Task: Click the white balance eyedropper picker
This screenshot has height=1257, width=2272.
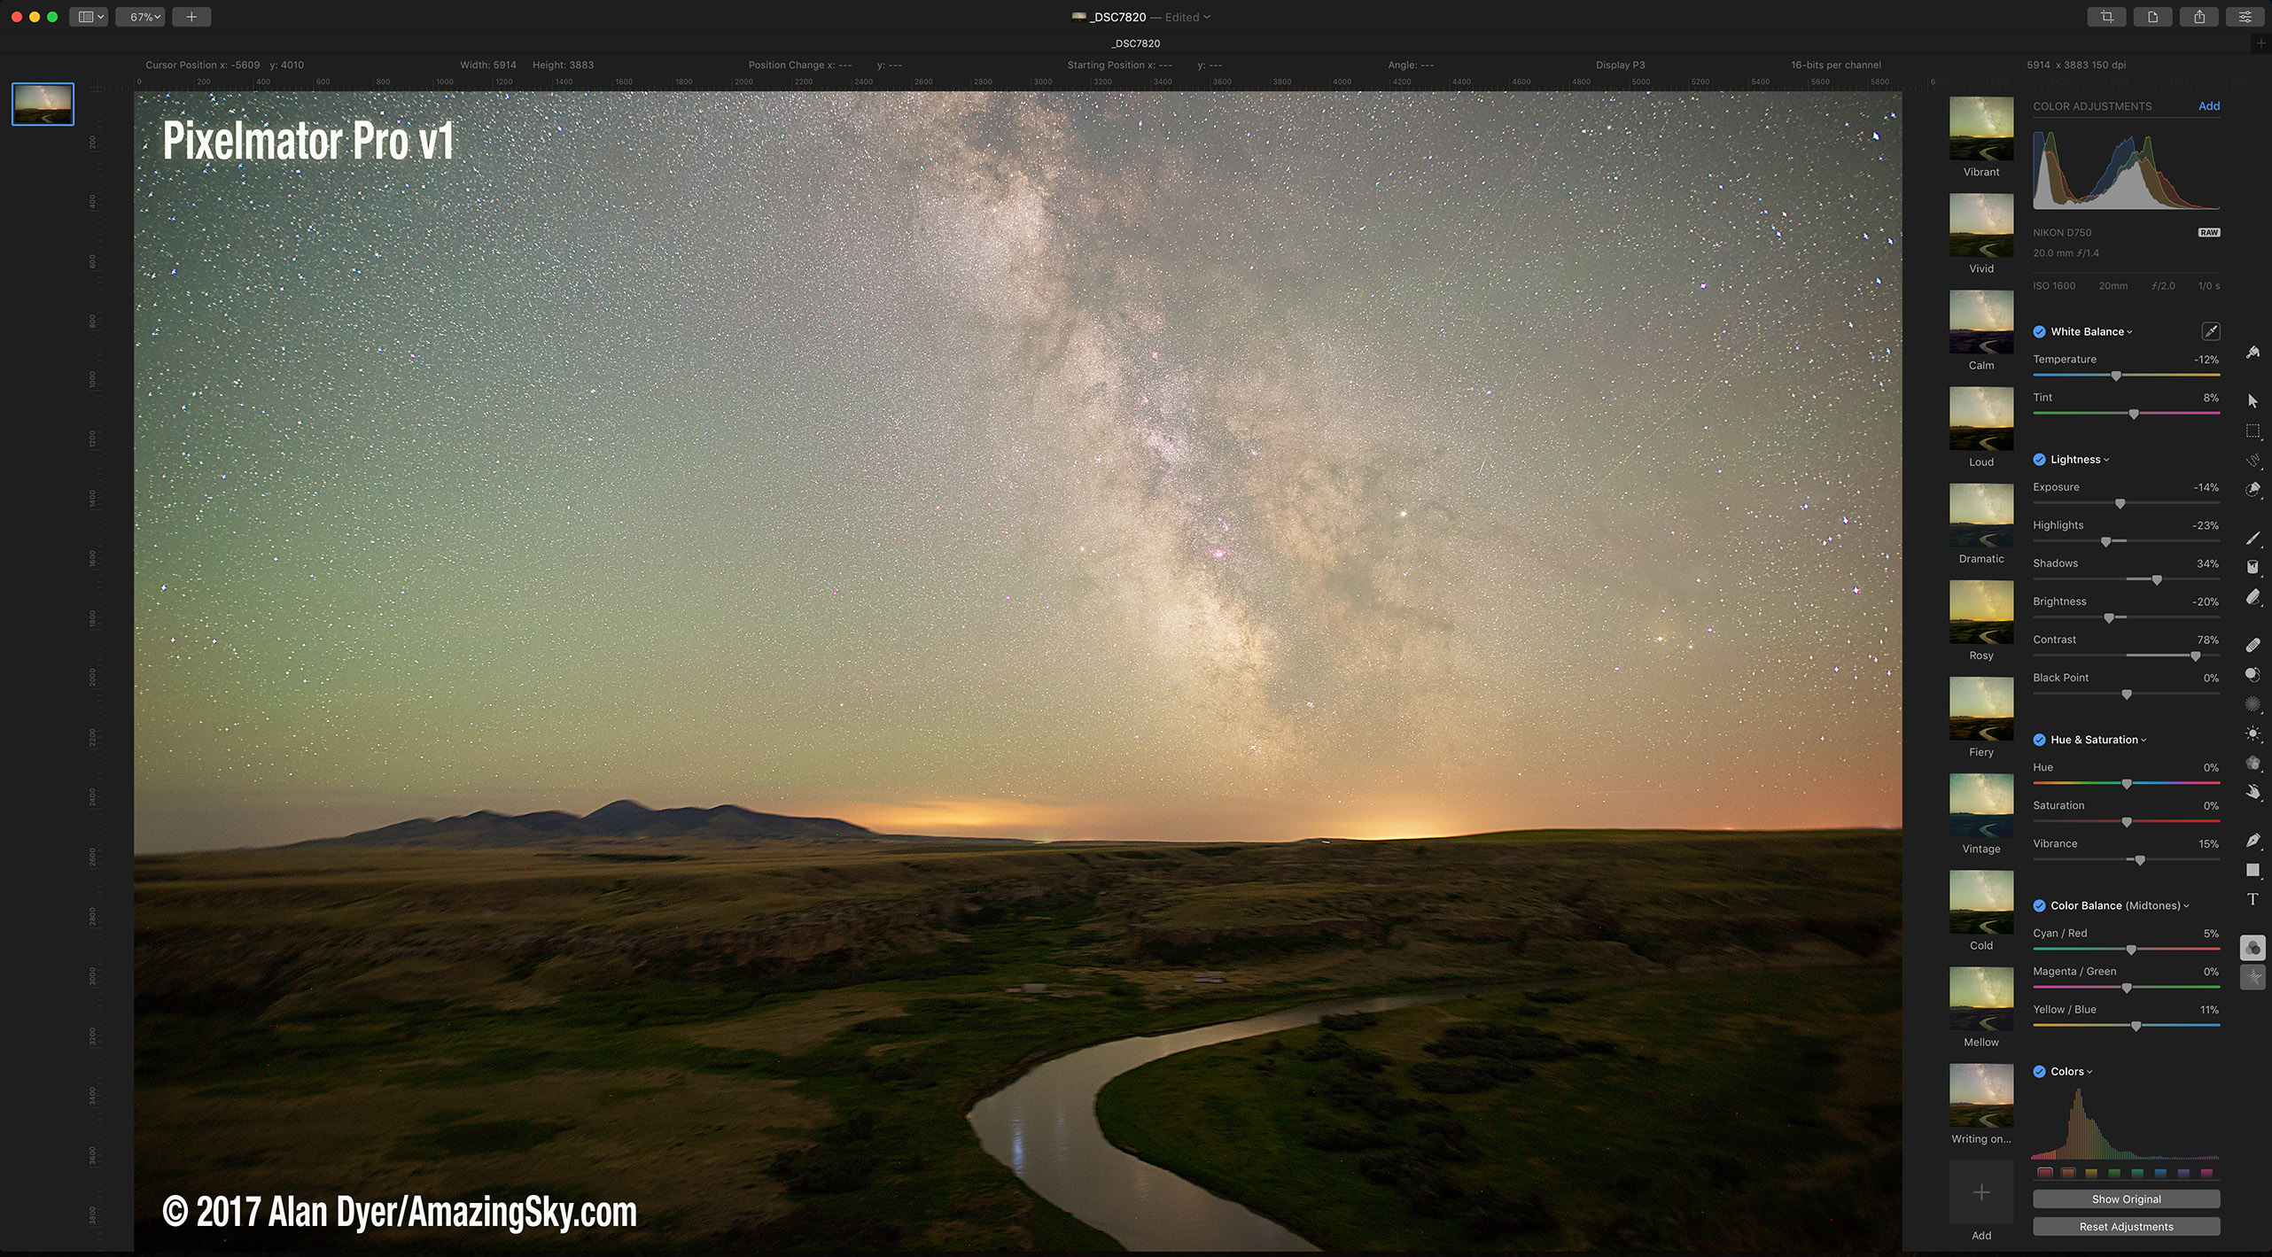Action: 2210,331
